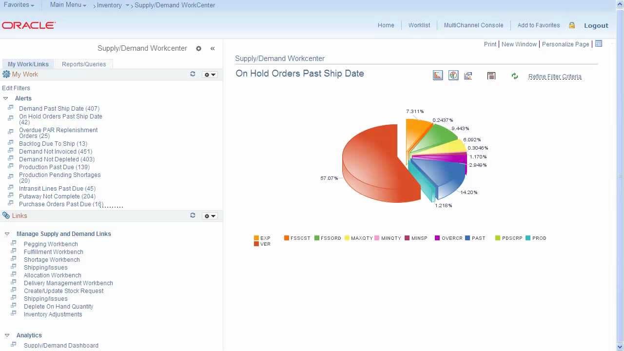Image resolution: width=624 pixels, height=351 pixels.
Task: Open the MultiChannel Console
Action: point(473,25)
